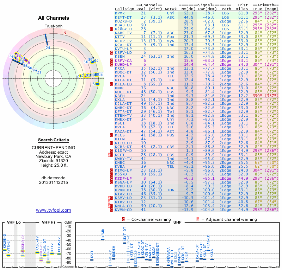
Task: Click the Callsign column header
Action: pos(124,9)
